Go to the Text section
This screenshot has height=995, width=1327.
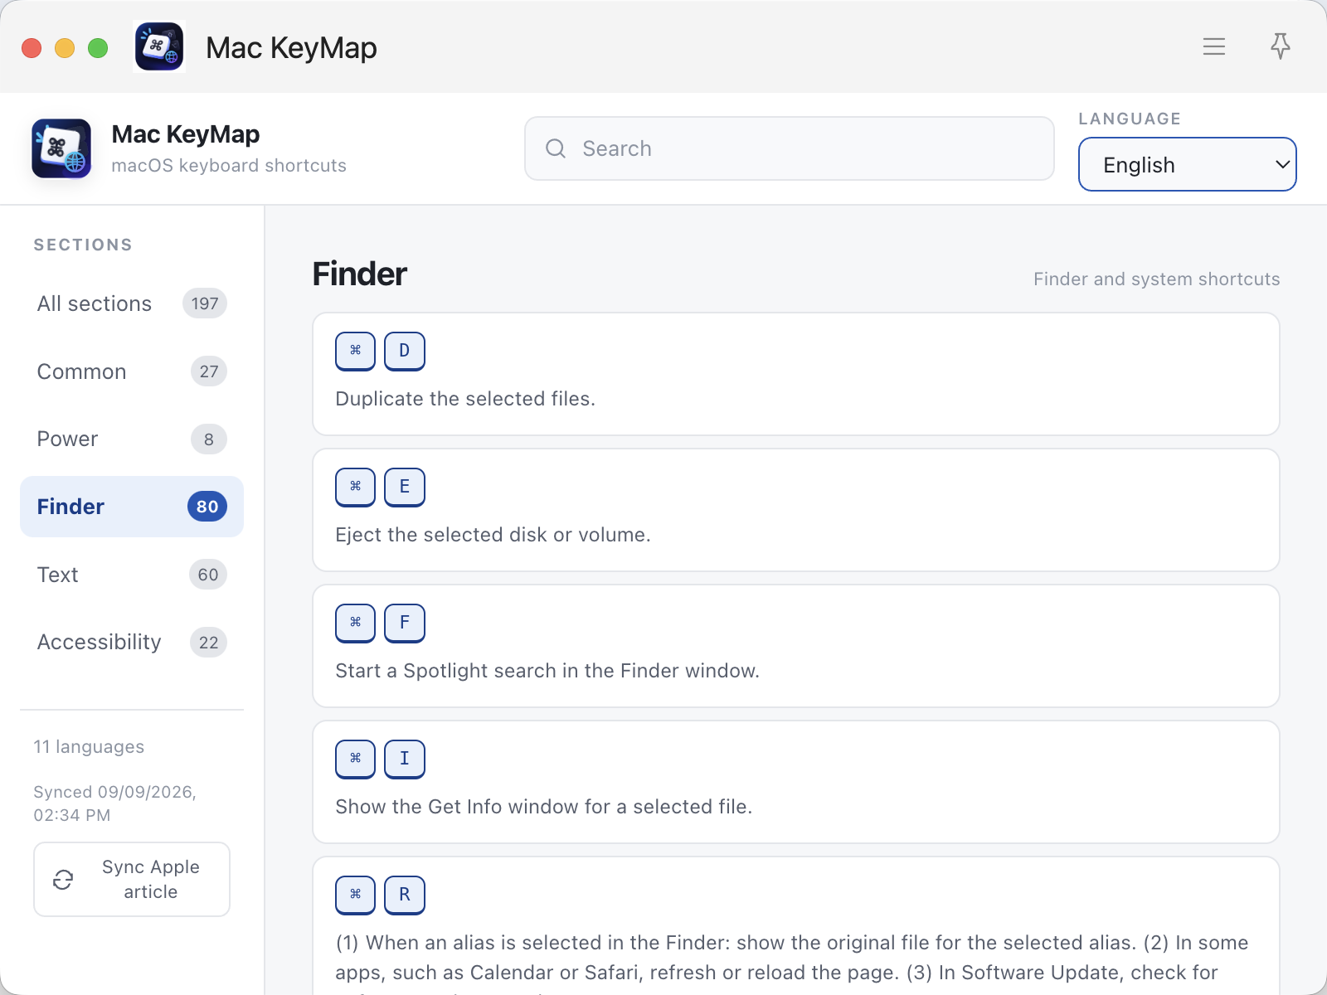(132, 575)
